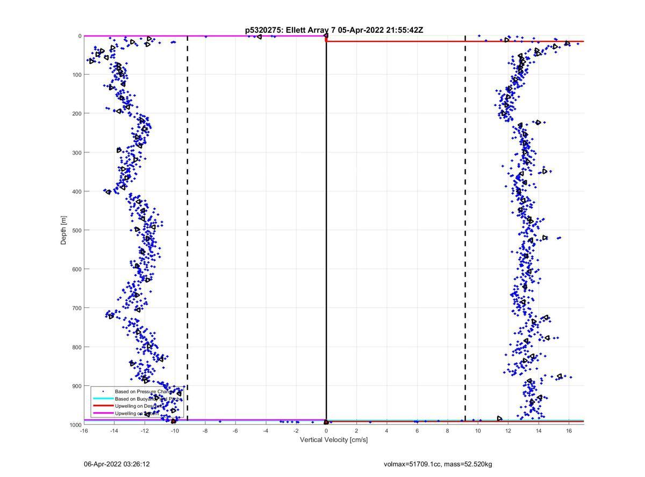Click the blue dot marker sample in legend
Screen dimensions: 645x477
tap(103, 392)
